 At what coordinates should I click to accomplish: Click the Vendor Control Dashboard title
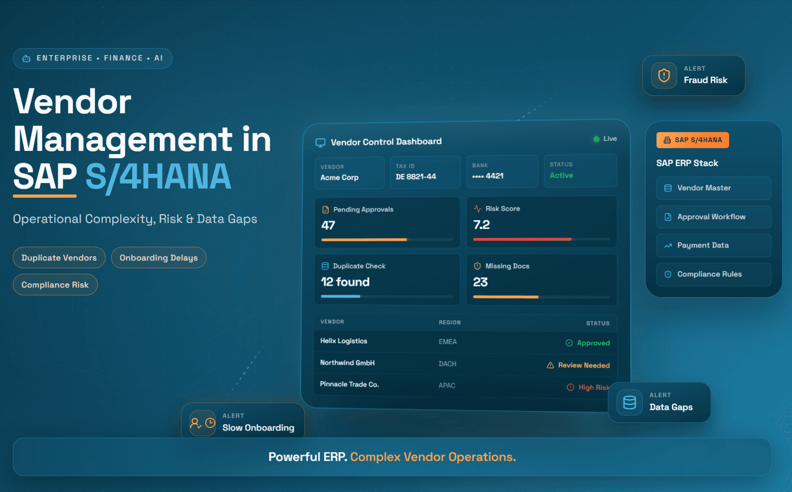pos(386,142)
